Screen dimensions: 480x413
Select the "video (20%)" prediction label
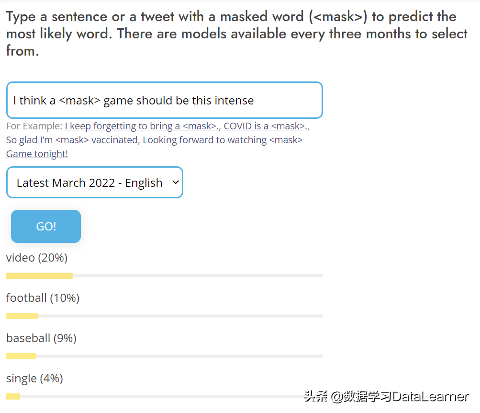coord(36,257)
